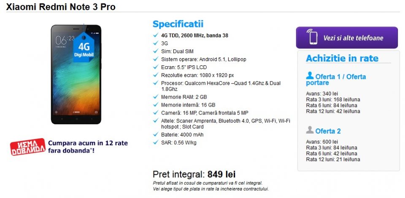Select the Oferta 2 option
This screenshot has height=198, width=405.
[328, 131]
